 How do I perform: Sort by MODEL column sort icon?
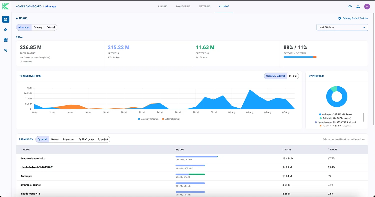click(21, 150)
